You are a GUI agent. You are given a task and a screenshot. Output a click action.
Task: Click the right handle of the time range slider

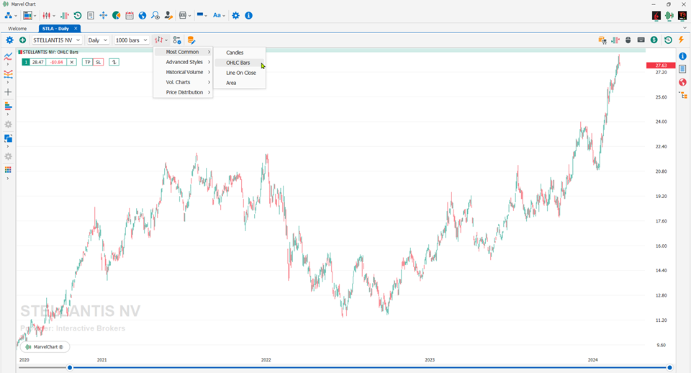point(669,367)
